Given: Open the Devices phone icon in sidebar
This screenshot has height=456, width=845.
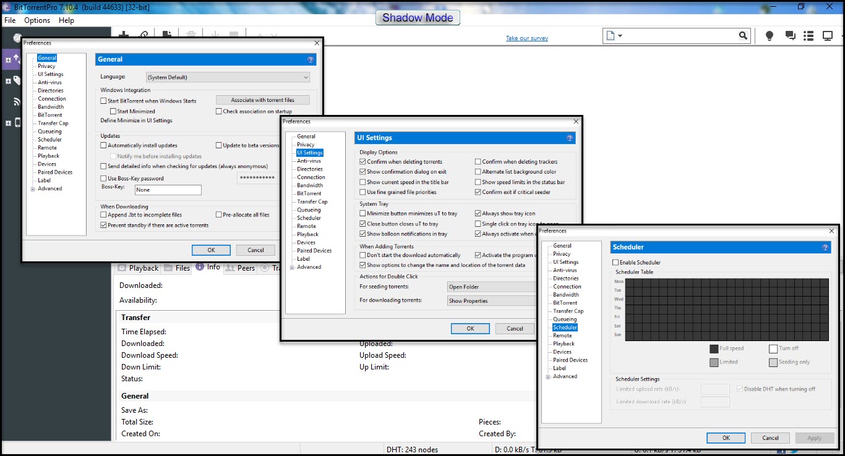Looking at the screenshot, I should pos(17,123).
